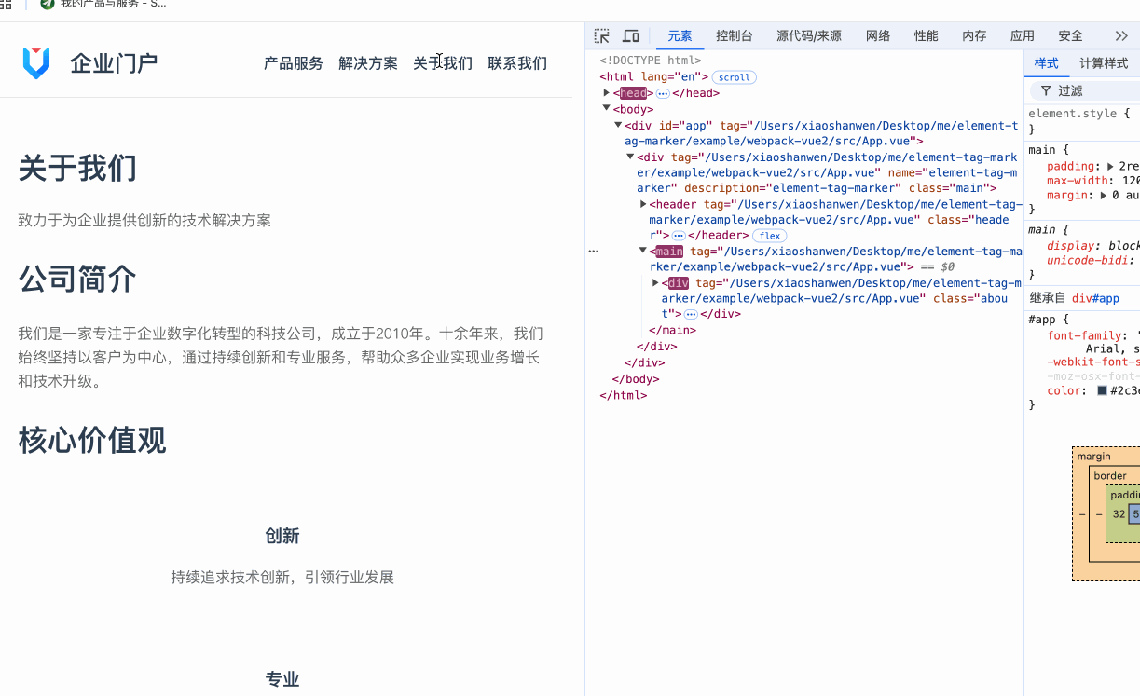Click the #2c3e50 color swatch

pos(1102,390)
